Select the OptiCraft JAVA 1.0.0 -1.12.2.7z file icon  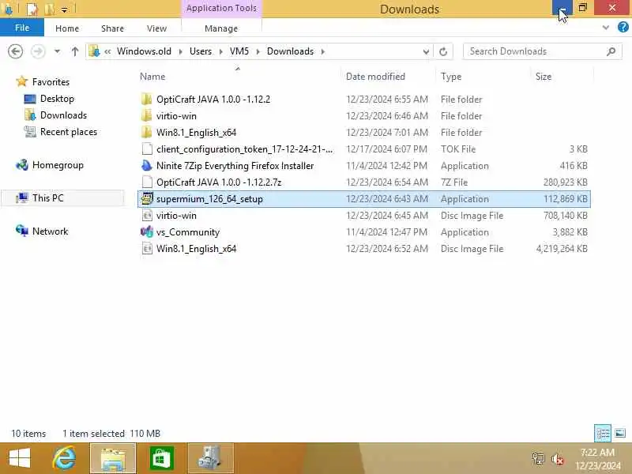(147, 182)
